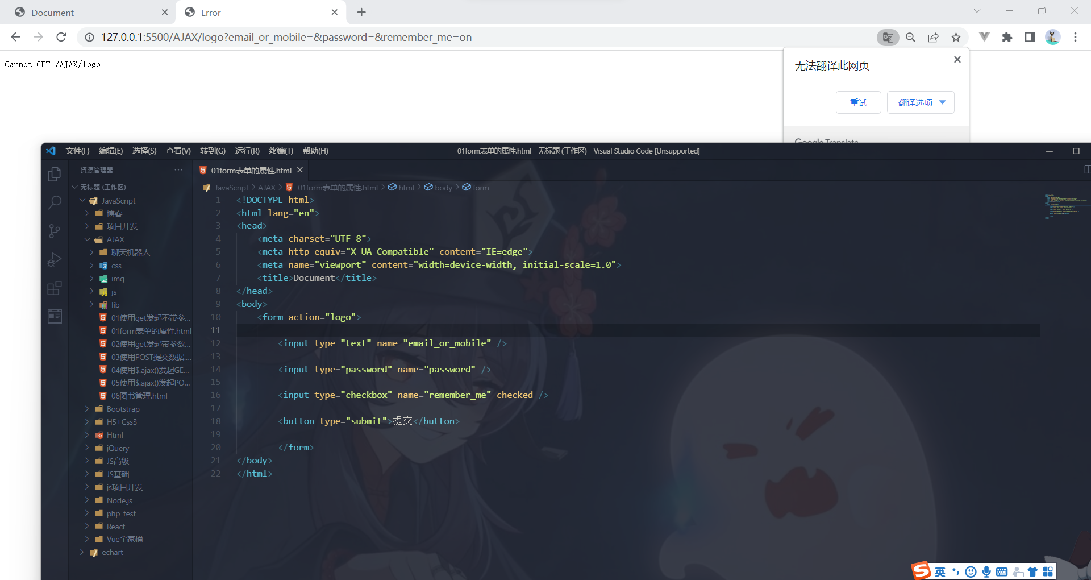This screenshot has width=1091, height=580.
Task: Open a new browser tab with plus button
Action: pos(361,12)
